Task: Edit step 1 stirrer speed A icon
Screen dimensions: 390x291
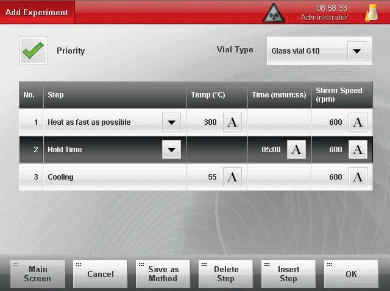Action: pyautogui.click(x=357, y=122)
